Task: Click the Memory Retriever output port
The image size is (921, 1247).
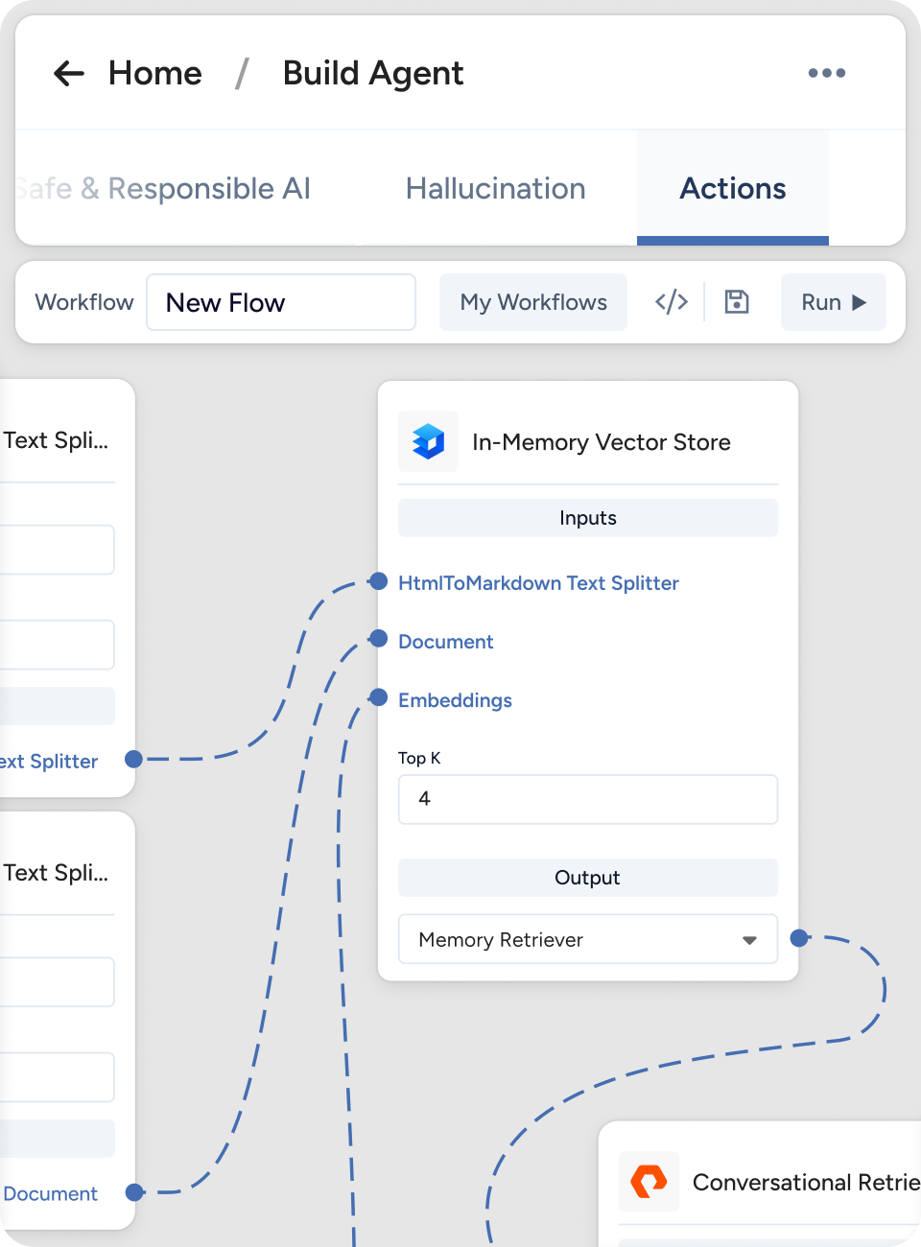Action: click(x=799, y=938)
